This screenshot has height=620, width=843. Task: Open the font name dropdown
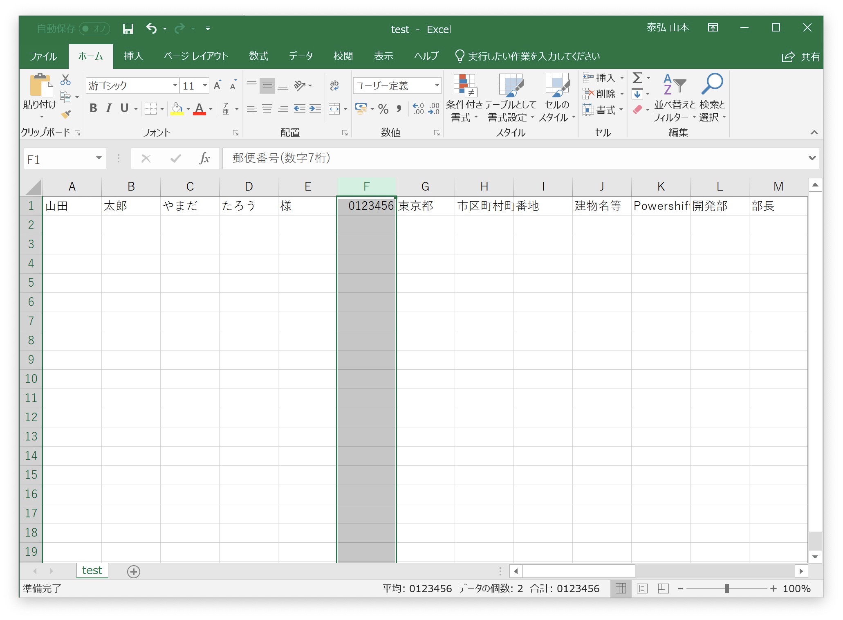click(175, 85)
